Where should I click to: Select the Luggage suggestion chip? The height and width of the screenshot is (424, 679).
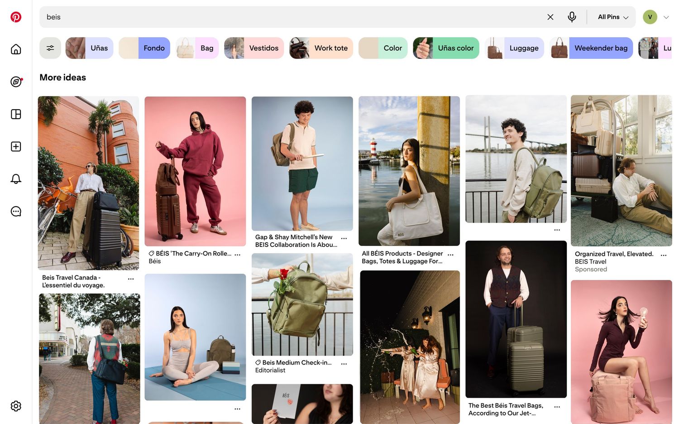[514, 48]
